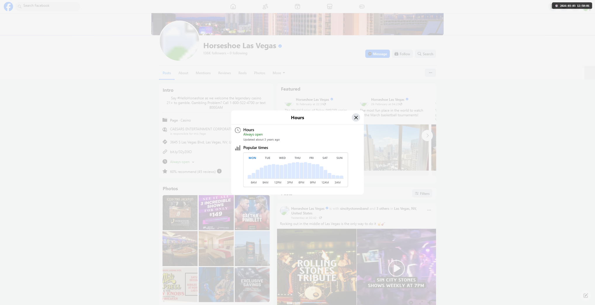Click the star icon by recommend rating

coord(165,171)
